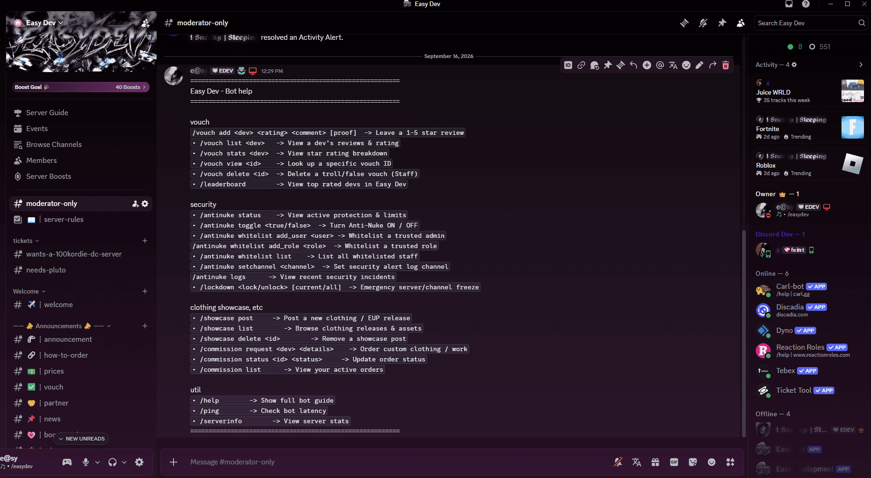Collapse the Welcome channel category
Image resolution: width=871 pixels, height=478 pixels.
(29, 291)
